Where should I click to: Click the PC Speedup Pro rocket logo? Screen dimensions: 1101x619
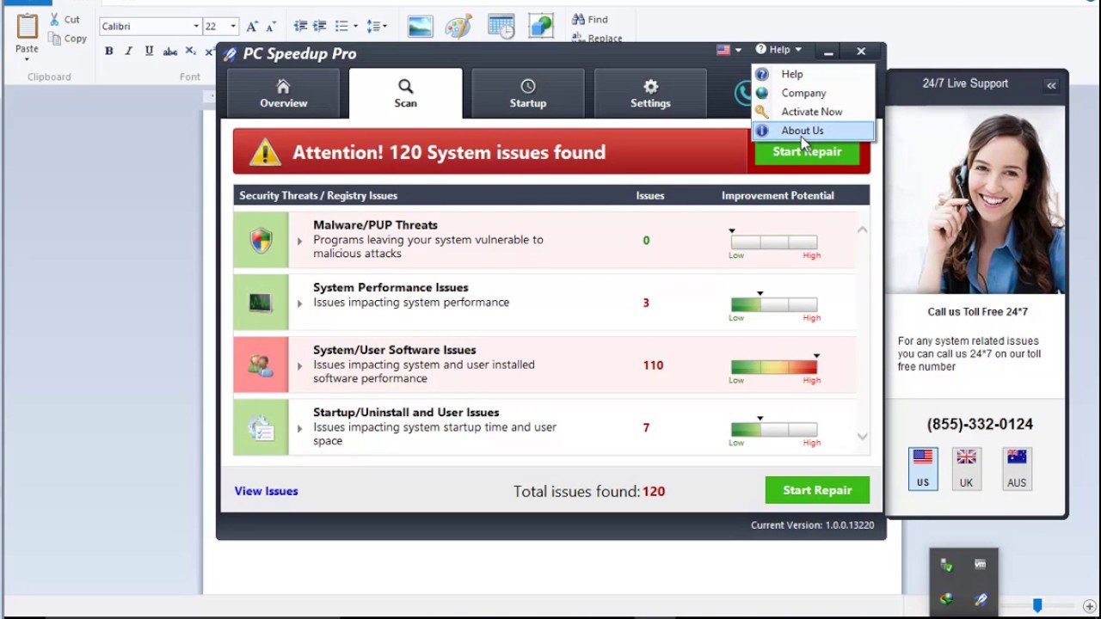tap(230, 54)
